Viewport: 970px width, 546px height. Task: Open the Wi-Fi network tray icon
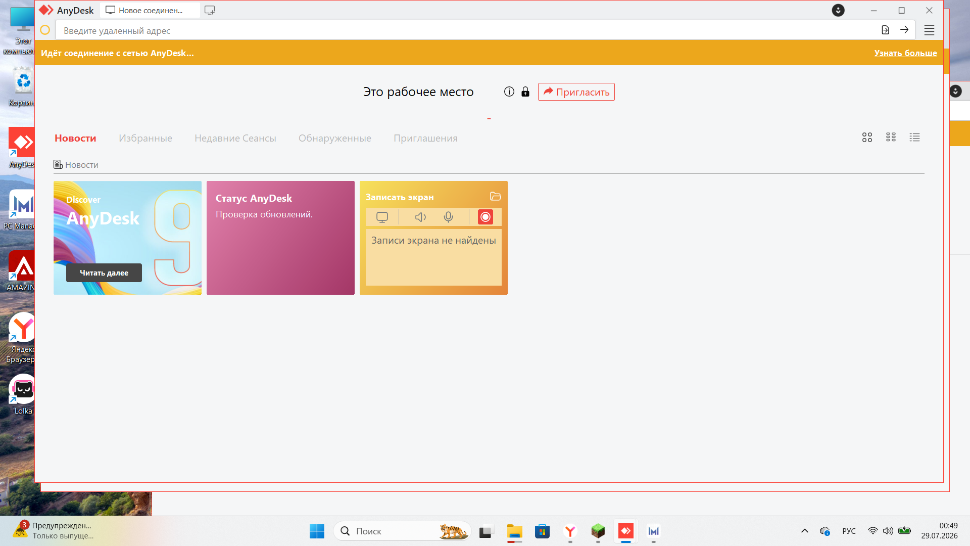tap(872, 531)
